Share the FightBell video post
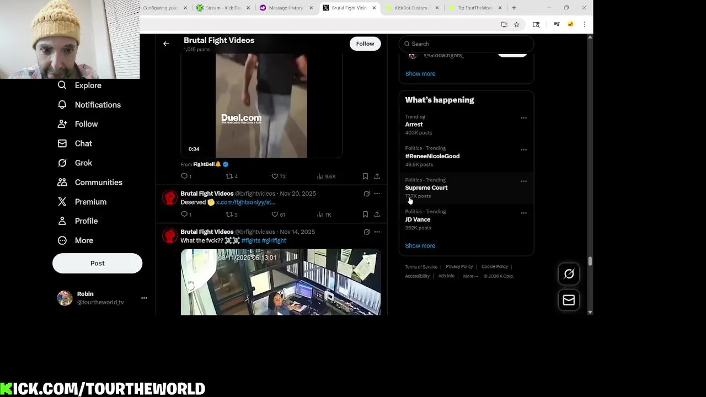706x397 pixels. point(377,176)
